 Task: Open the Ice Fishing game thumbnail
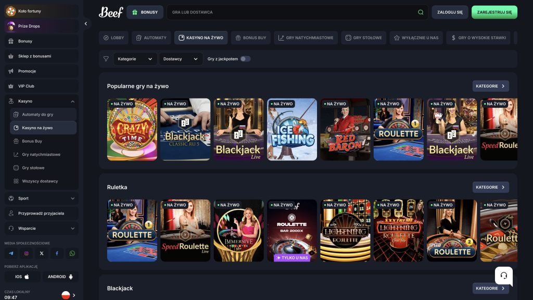[x=292, y=129]
